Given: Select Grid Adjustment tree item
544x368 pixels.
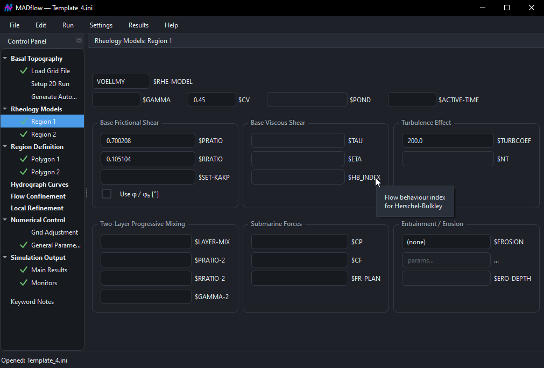Looking at the screenshot, I should [54, 232].
